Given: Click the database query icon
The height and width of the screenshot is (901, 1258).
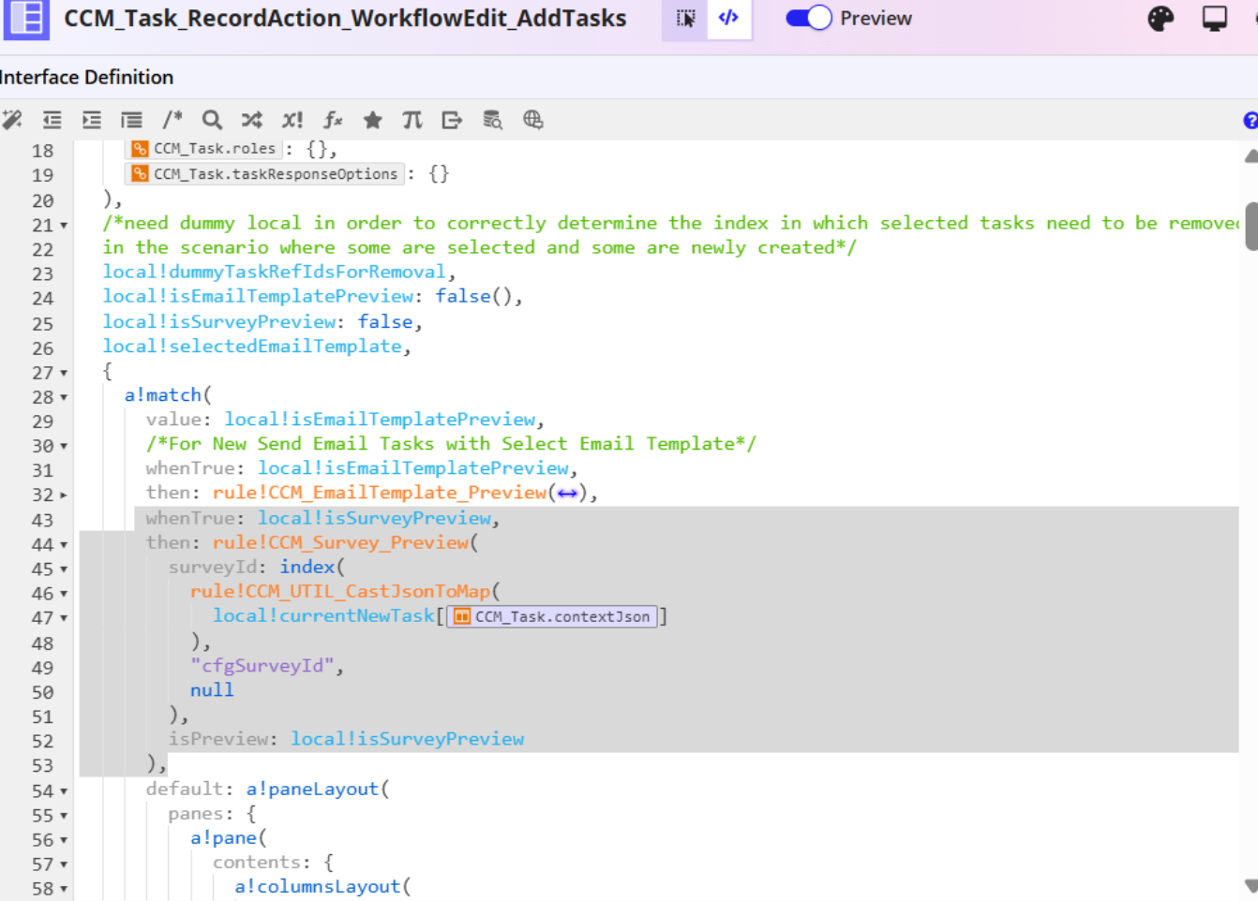Looking at the screenshot, I should tap(492, 120).
